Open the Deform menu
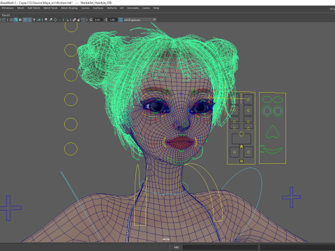 tap(112, 8)
